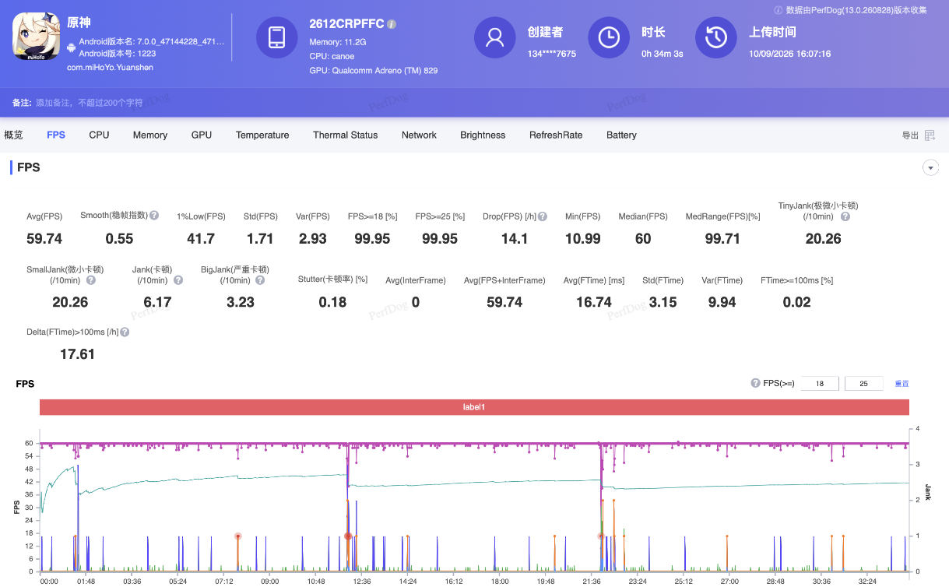Open help icon for SmallJank metric
This screenshot has height=587, width=949.
click(x=90, y=280)
